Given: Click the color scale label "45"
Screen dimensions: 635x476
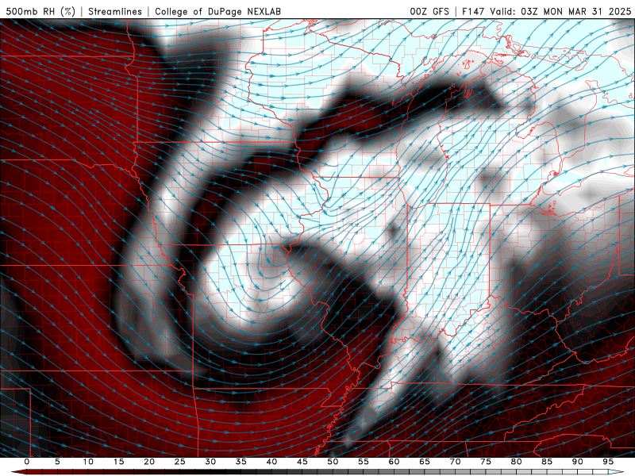Looking at the screenshot, I should point(302,462).
